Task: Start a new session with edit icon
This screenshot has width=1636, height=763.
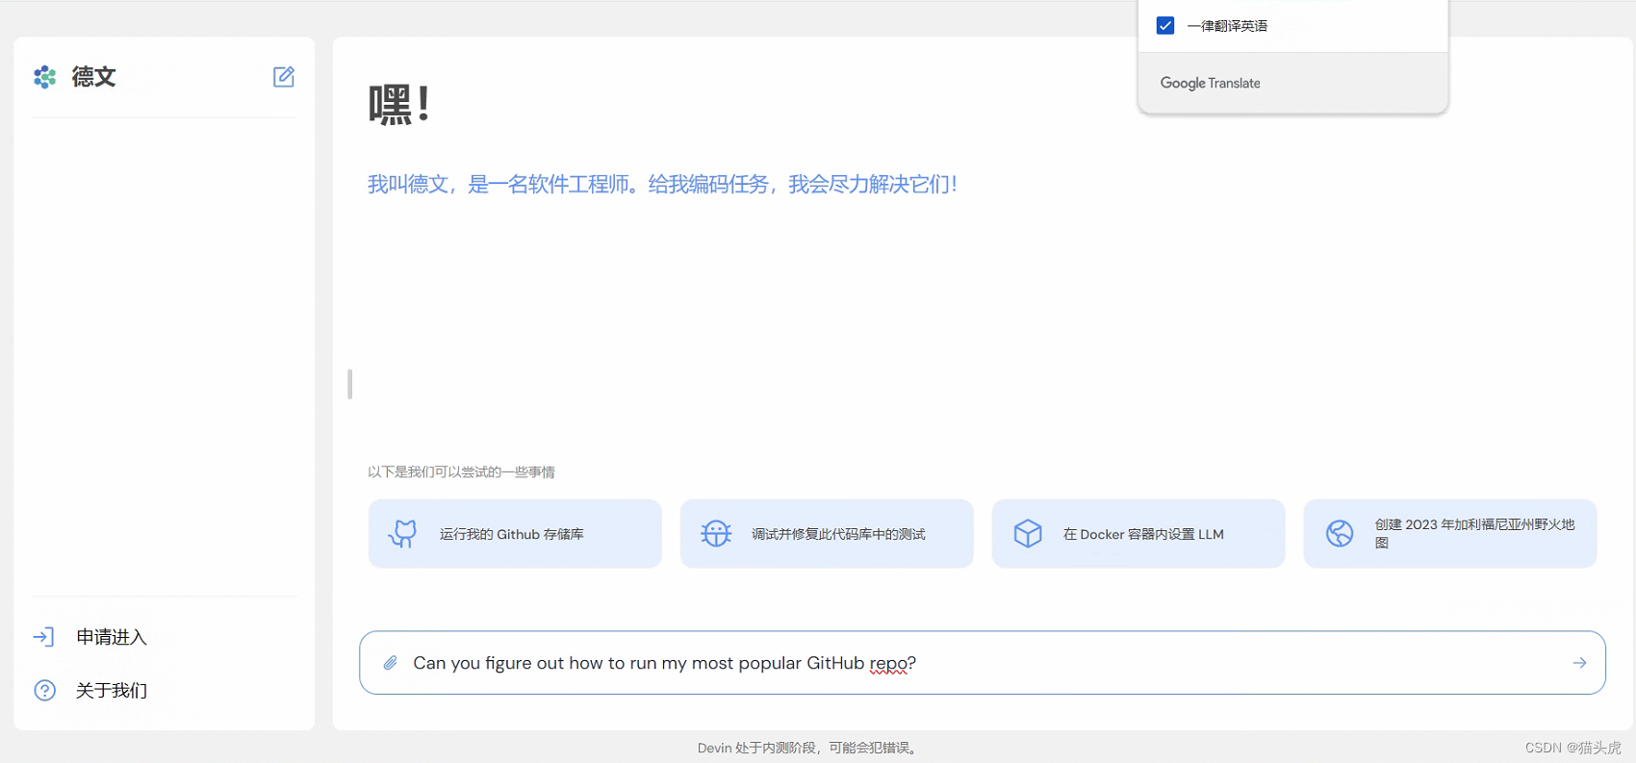Action: tap(284, 77)
